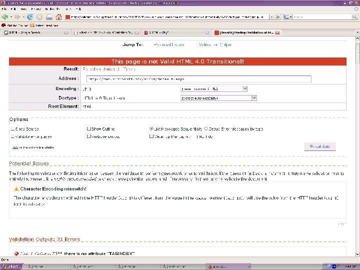Click the Top link below issues box
Image resolution: width=360 pixels, height=270 pixels.
point(342,224)
